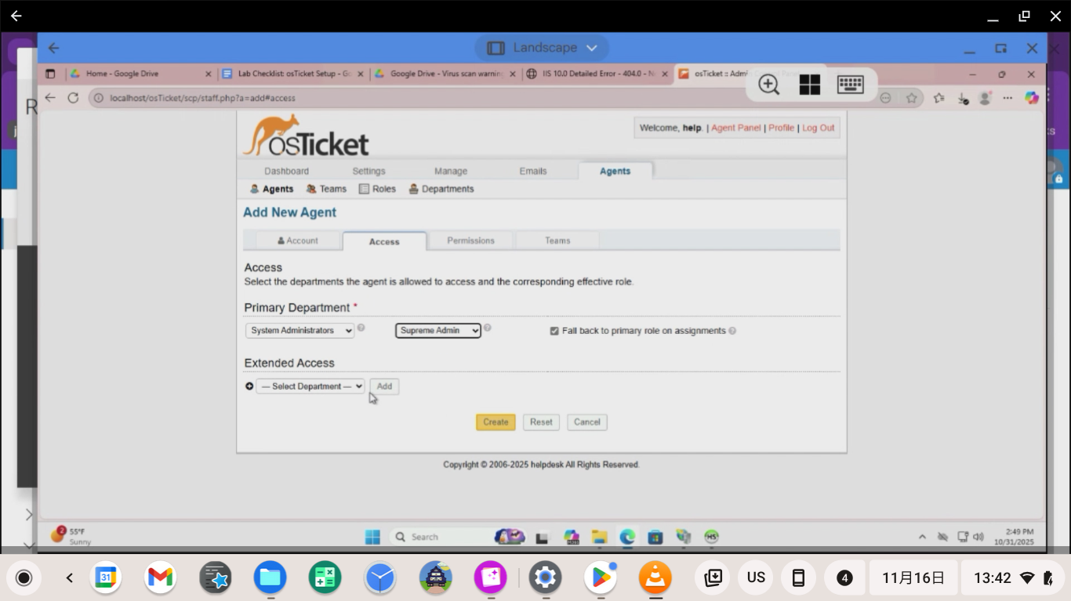Image resolution: width=1071 pixels, height=601 pixels.
Task: Open Gmail from Chromebook shelf
Action: pyautogui.click(x=160, y=578)
